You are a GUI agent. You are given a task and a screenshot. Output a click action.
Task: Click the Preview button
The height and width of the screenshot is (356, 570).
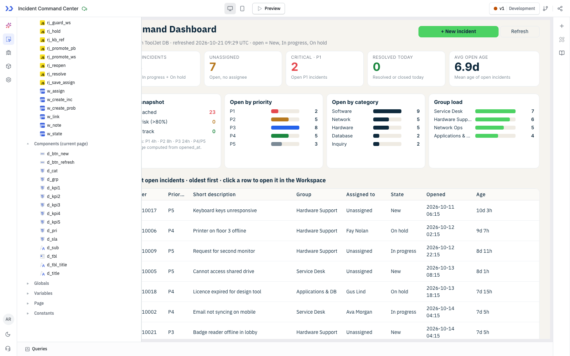tap(269, 9)
